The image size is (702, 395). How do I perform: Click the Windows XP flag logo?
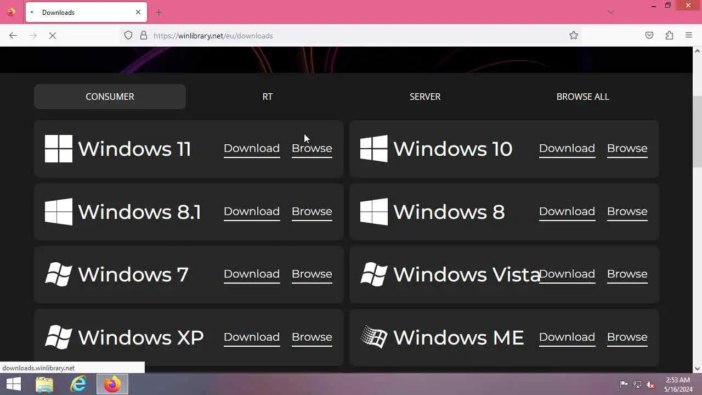[59, 337]
